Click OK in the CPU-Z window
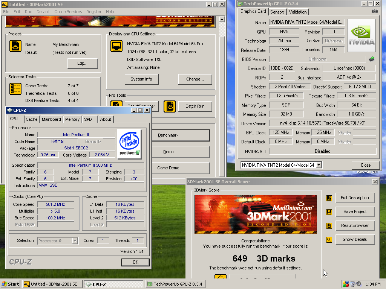Image resolution: width=386 pixels, height=289 pixels. (x=135, y=262)
